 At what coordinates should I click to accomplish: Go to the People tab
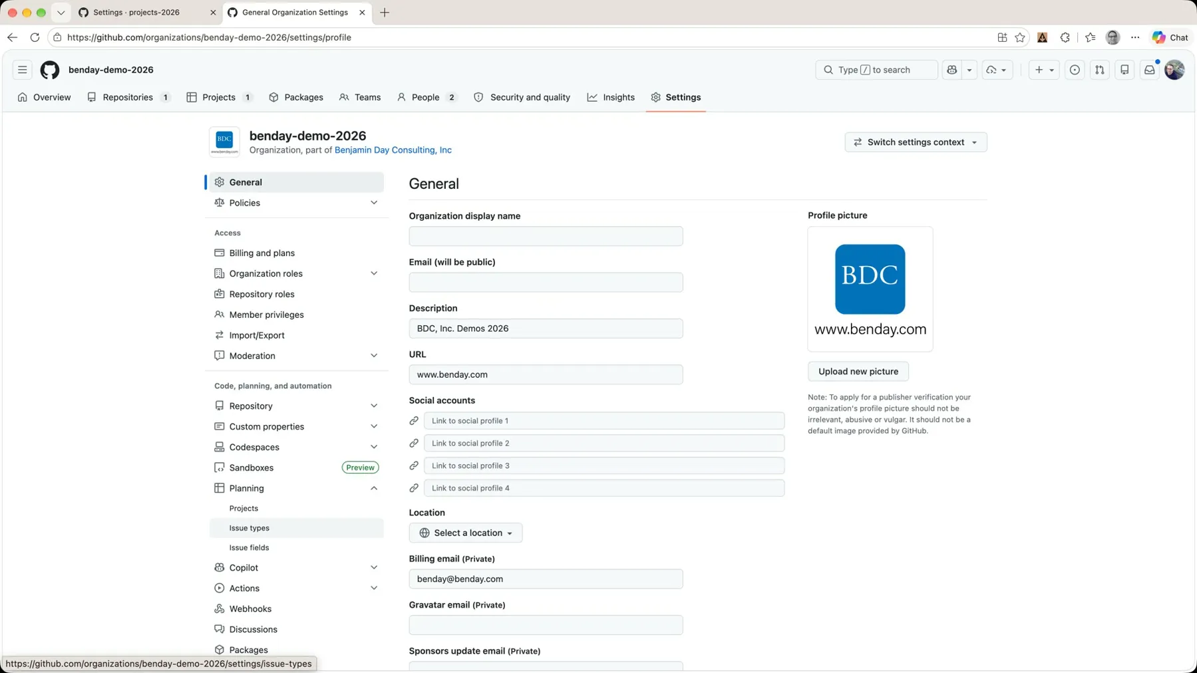427,97
